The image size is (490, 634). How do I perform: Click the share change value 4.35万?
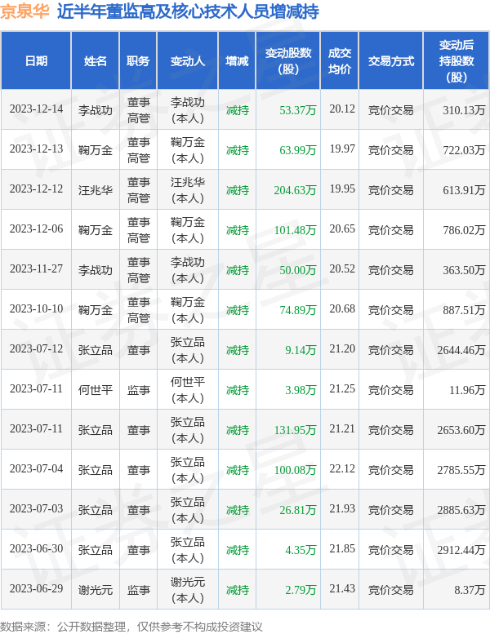coord(301,550)
